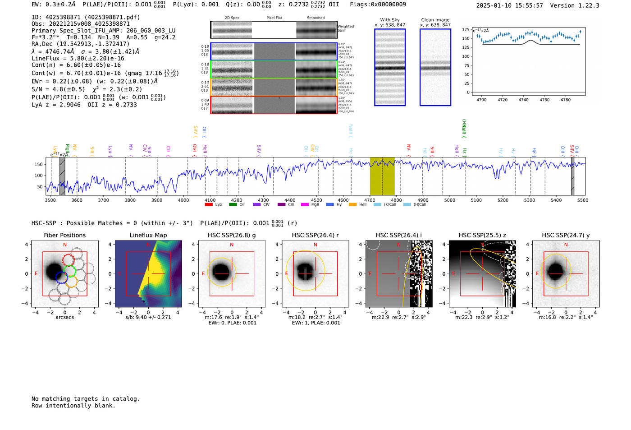Click the Weighted Sum 2D spectrum row
Viewport: 631px width, 430px height.
pyautogui.click(x=274, y=30)
